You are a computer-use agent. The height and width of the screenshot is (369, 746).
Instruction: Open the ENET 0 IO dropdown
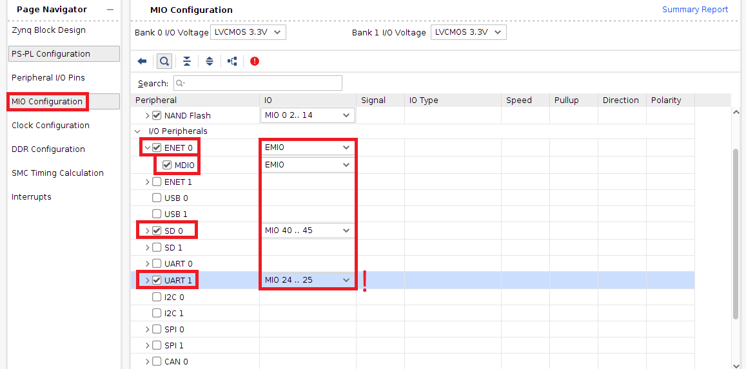point(308,147)
